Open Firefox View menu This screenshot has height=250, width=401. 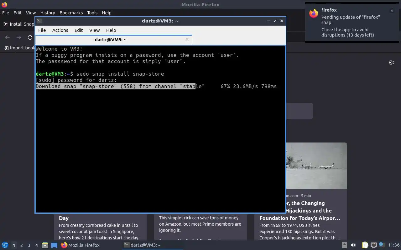(31, 13)
